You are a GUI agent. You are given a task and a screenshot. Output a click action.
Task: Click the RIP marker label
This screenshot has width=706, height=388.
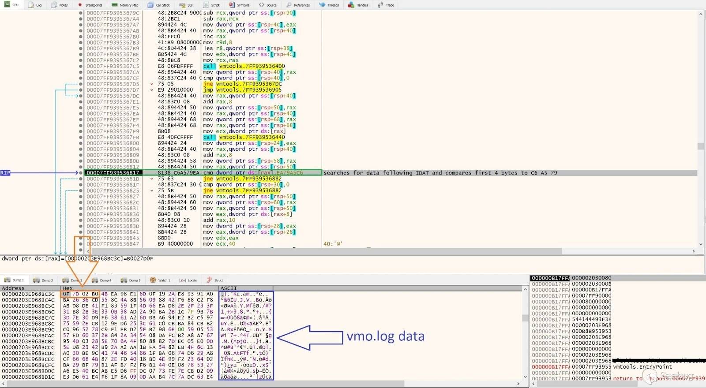coord(5,173)
